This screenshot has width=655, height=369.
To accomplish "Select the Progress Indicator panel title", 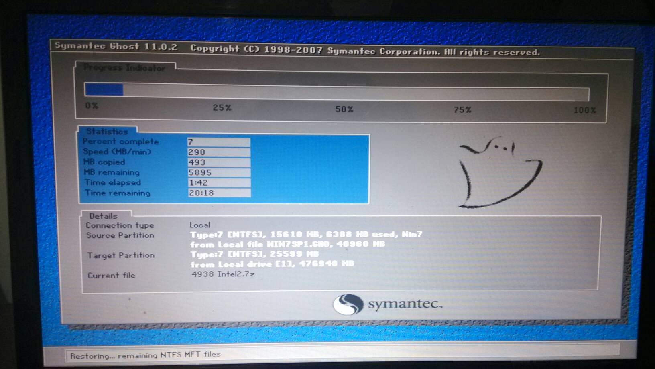I will tap(124, 68).
